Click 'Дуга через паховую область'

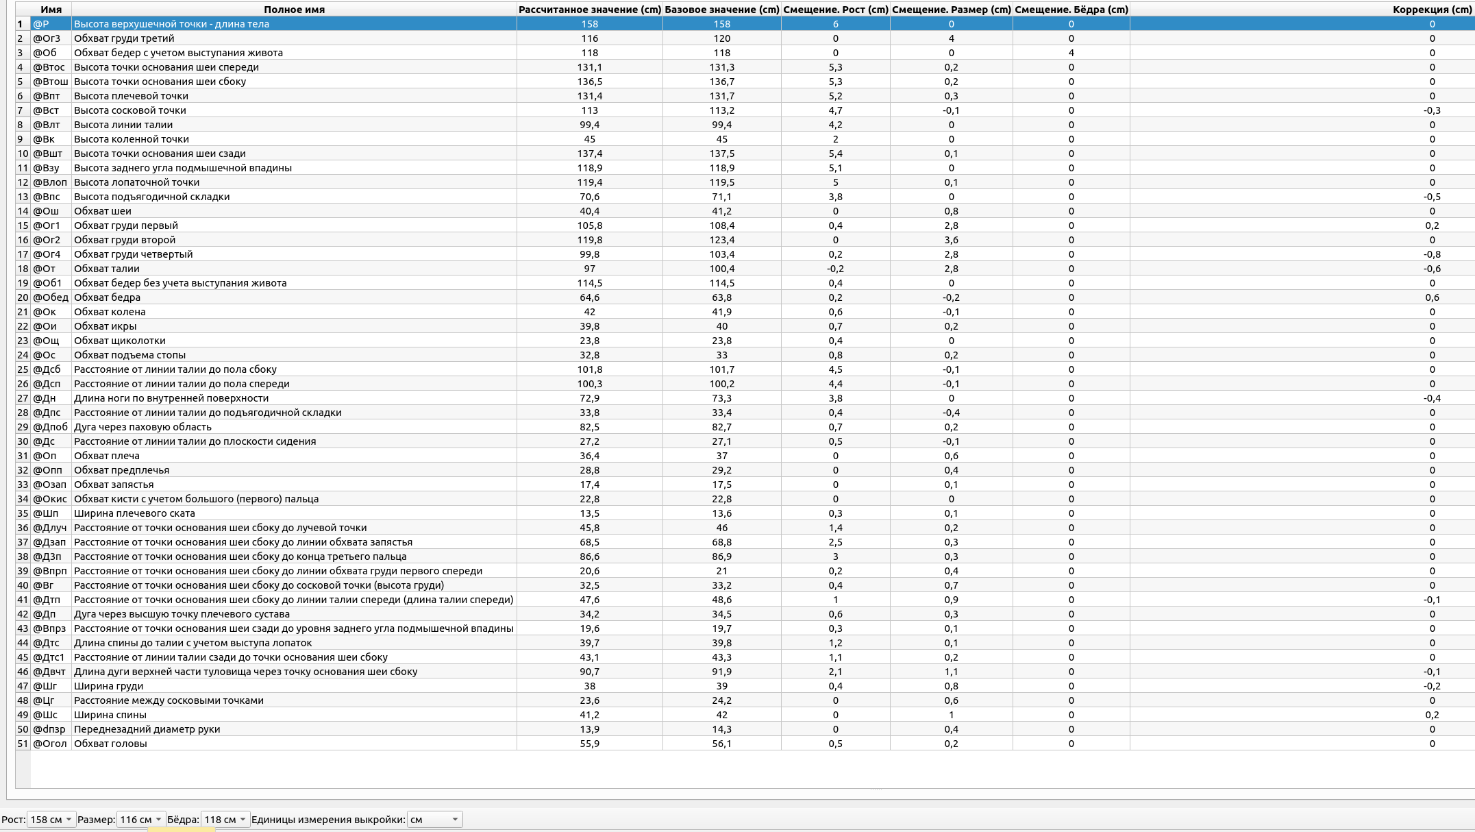pyautogui.click(x=142, y=427)
